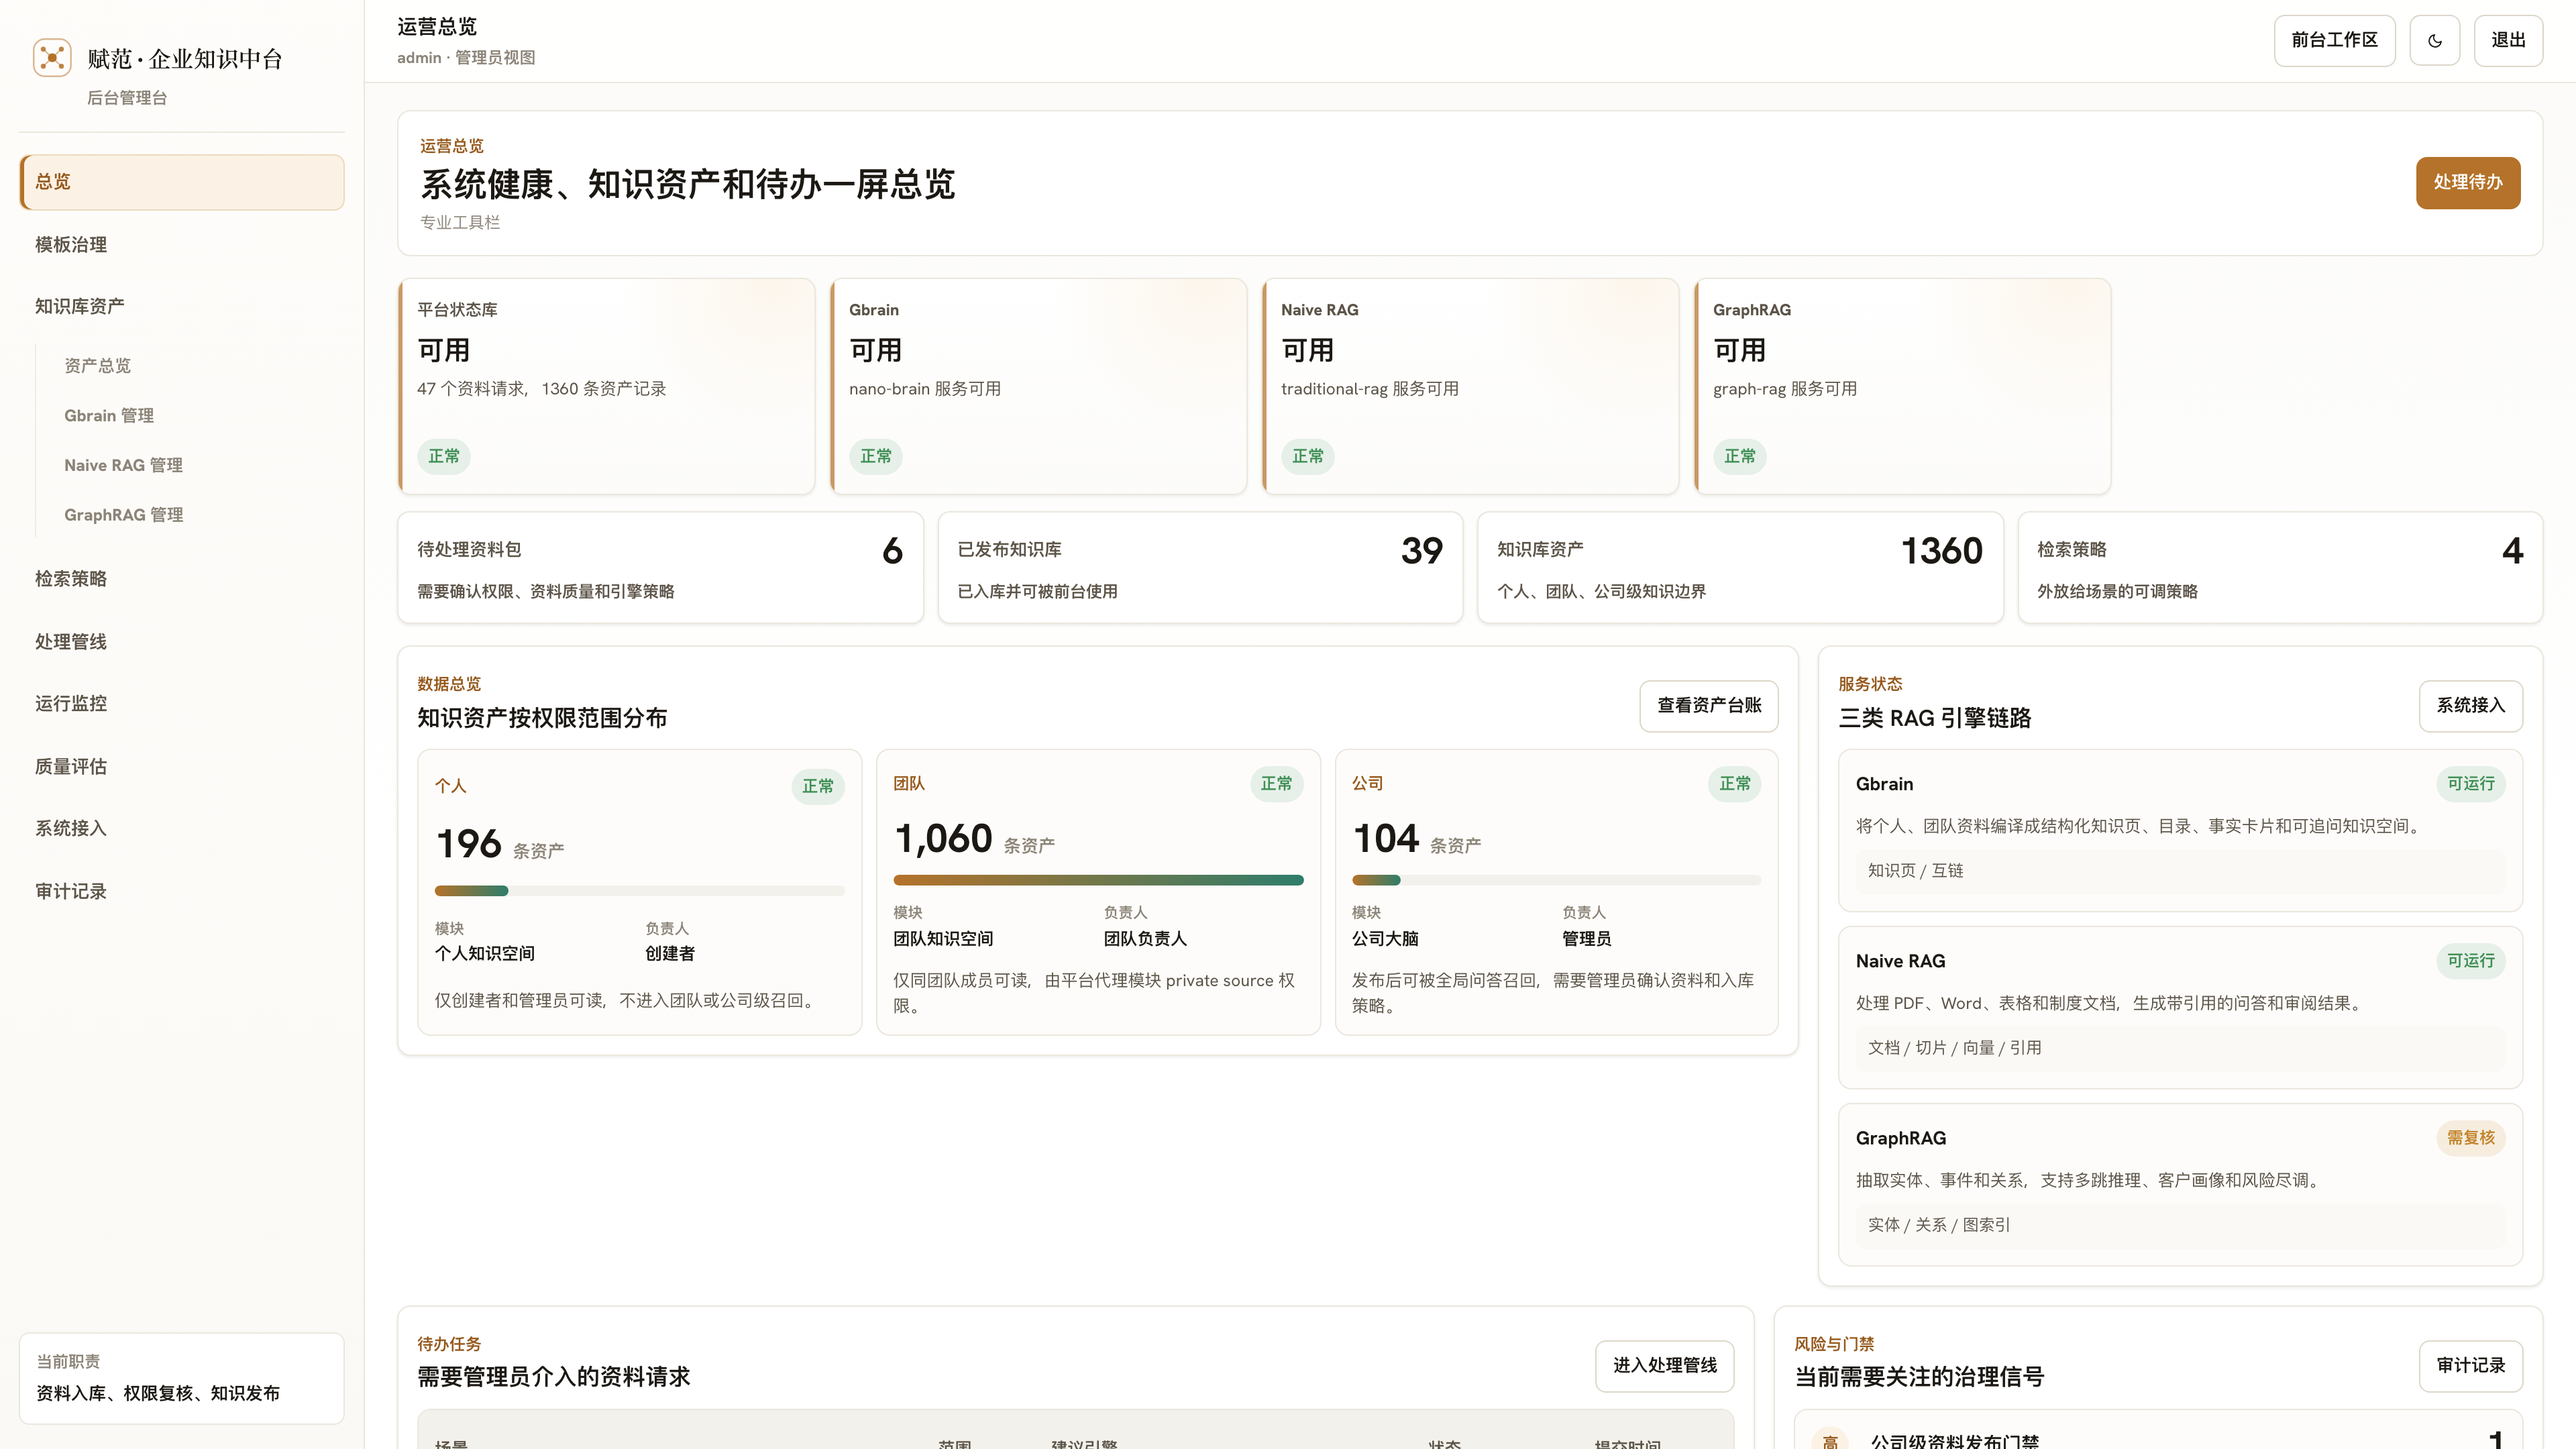
Task: Click the 个人 196 条资产 card
Action: click(639, 892)
